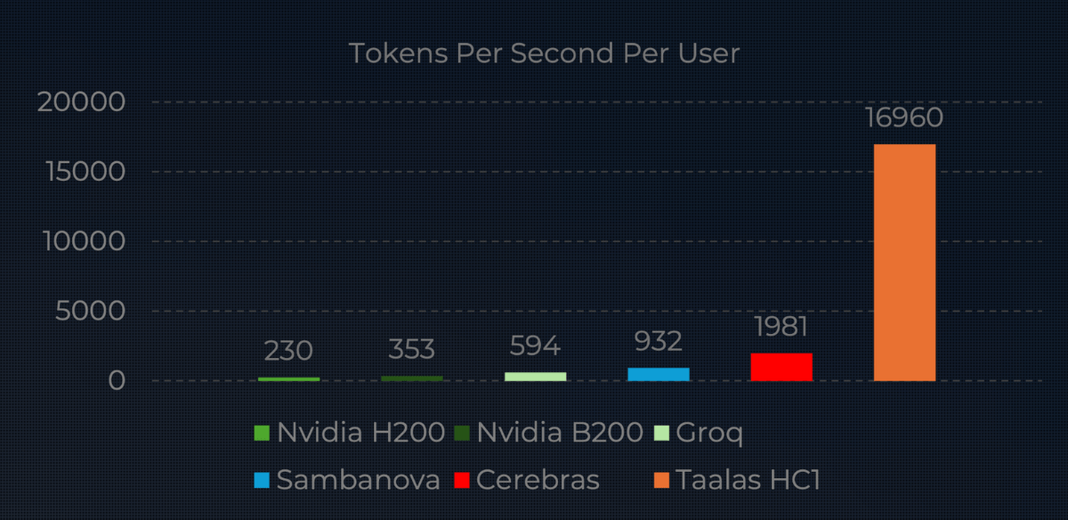
Task: Click the 594 data label
Action: click(536, 345)
